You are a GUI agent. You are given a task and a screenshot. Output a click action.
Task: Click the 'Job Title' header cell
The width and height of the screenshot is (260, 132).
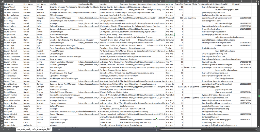point(64,4)
